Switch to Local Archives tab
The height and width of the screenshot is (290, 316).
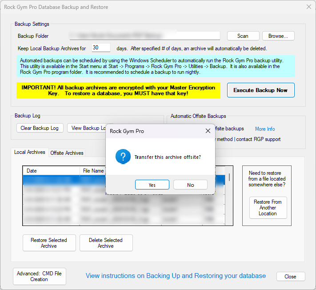[30, 152]
